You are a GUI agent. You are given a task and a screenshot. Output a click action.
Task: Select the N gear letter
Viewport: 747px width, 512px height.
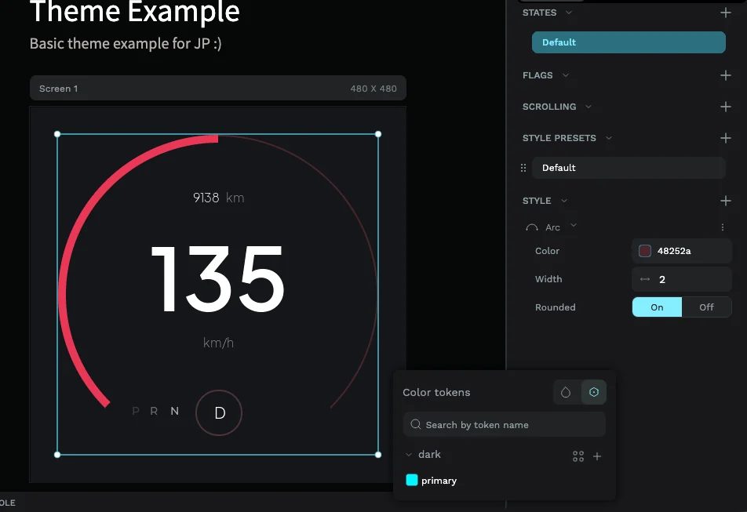pos(174,411)
